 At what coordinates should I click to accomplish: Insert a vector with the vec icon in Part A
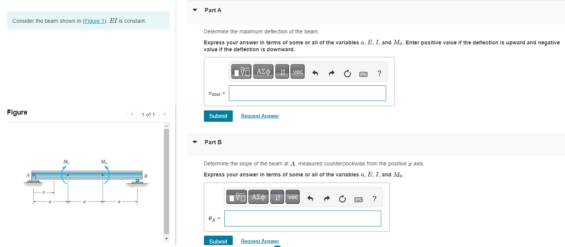tap(297, 71)
